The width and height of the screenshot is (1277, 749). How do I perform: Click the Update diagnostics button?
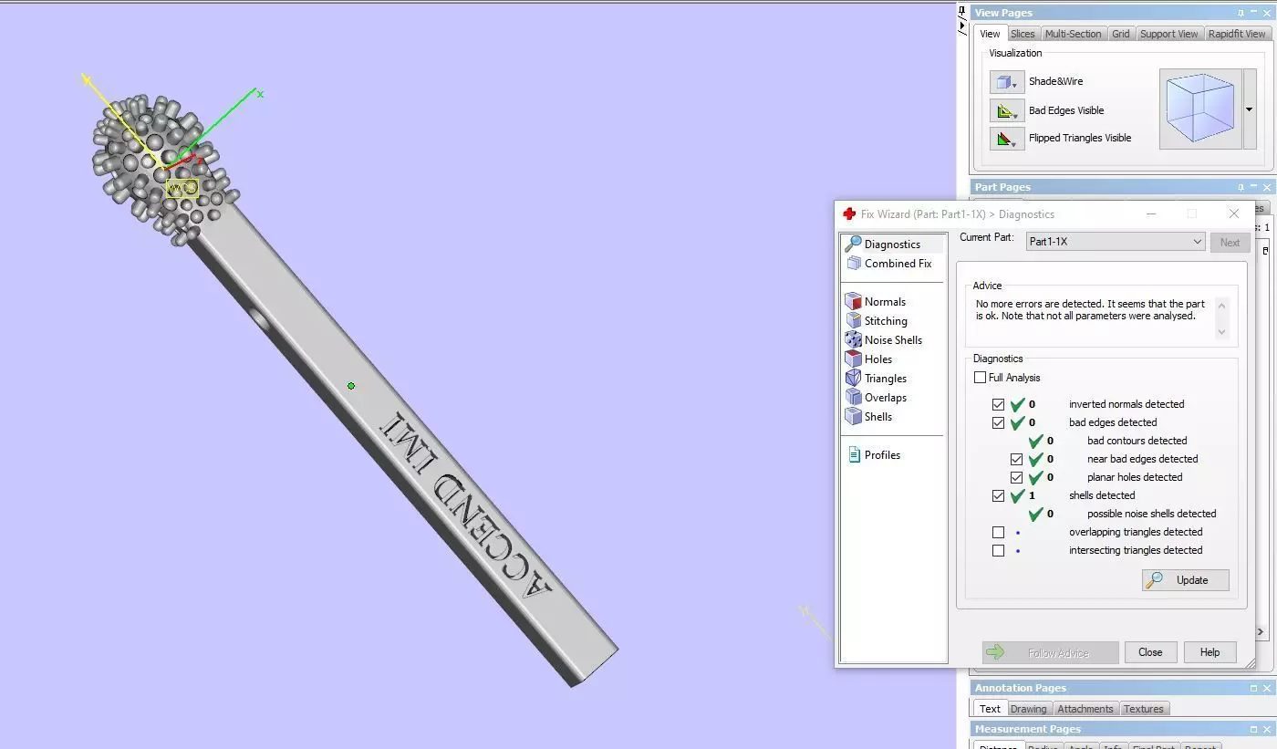(x=1185, y=580)
